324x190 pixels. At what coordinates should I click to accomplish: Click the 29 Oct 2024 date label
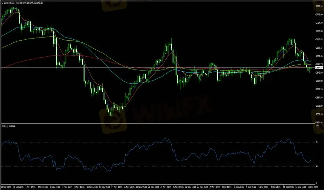pos(8,186)
